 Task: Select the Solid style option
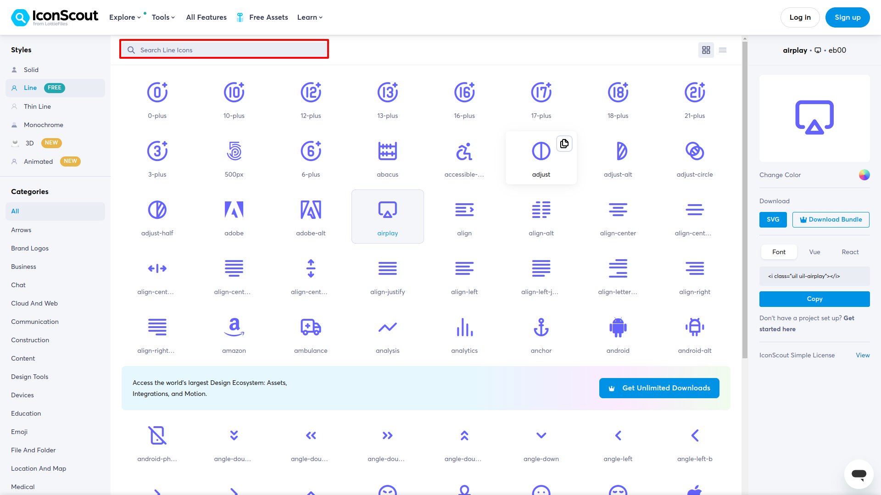tap(31, 70)
